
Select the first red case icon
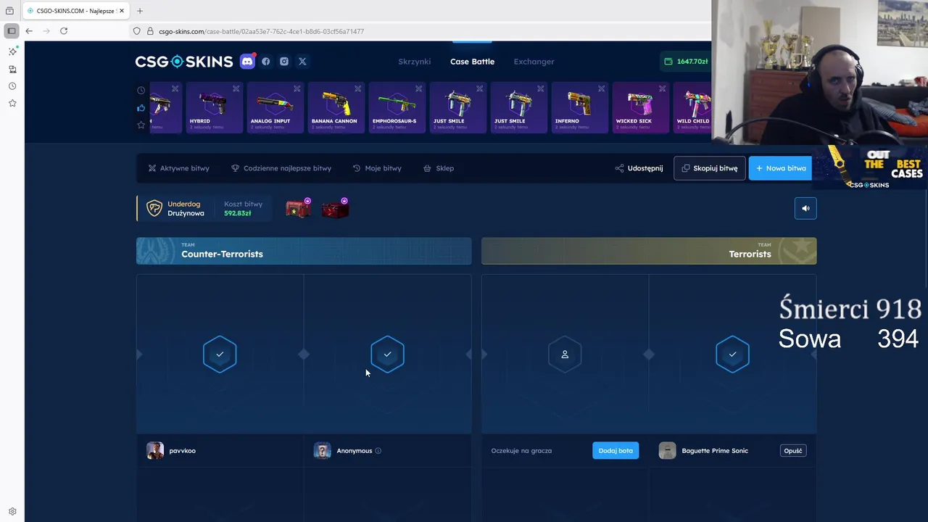[298, 209]
